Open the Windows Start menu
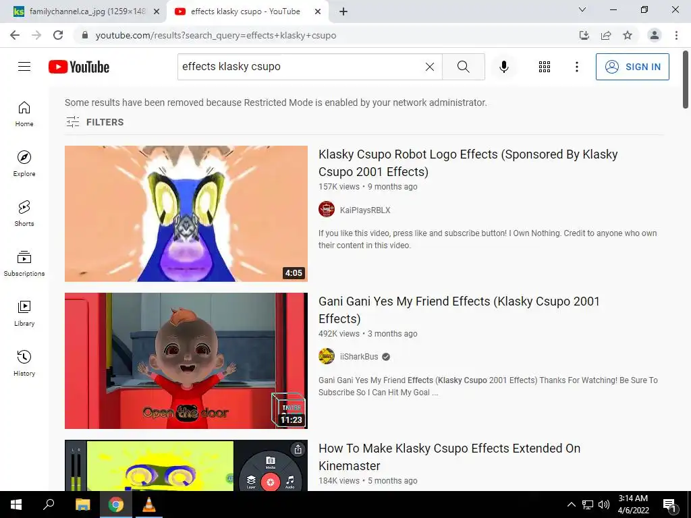Viewport: 691px width, 518px height. 16,505
